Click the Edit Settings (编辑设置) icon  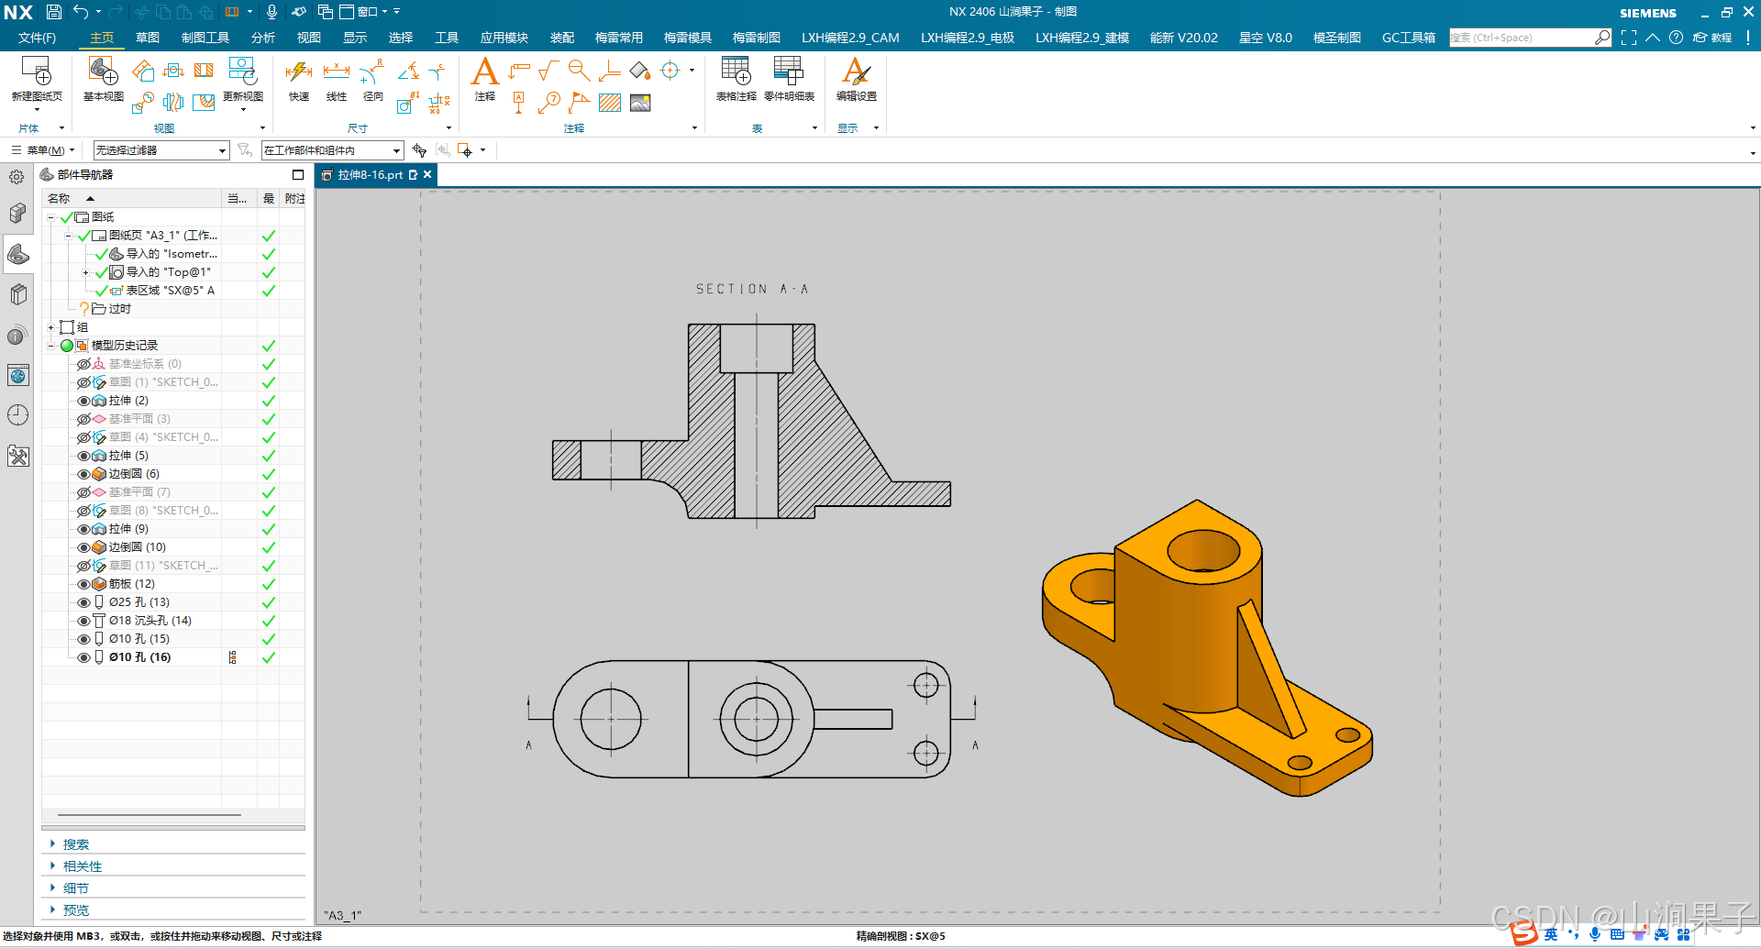pyautogui.click(x=856, y=72)
